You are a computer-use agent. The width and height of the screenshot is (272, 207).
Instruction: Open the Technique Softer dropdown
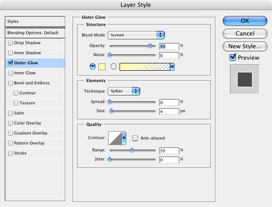[x=124, y=91]
